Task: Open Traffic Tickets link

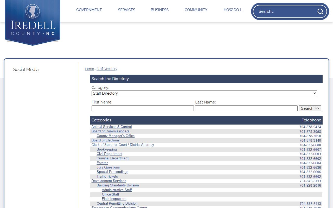Action: coord(107,177)
